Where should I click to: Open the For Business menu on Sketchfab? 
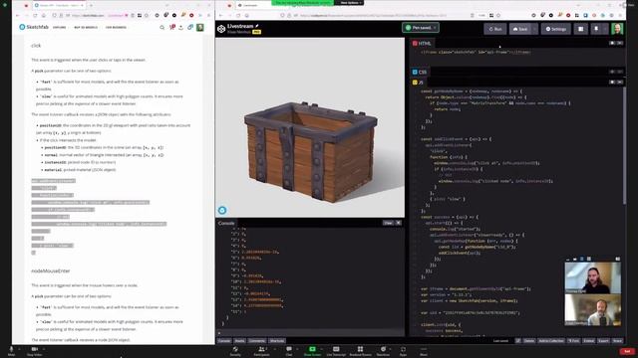point(116,27)
